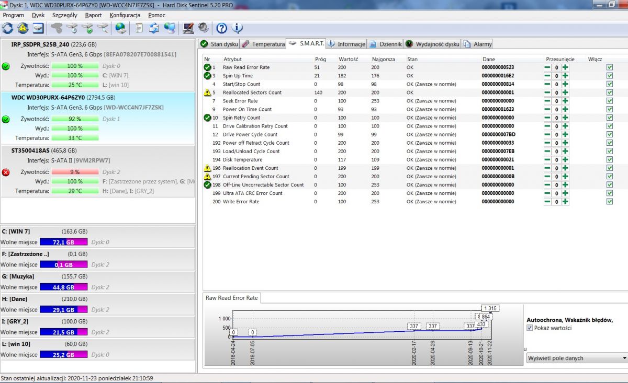
Task: Click the speaker toolbar icon
Action: pos(203,28)
